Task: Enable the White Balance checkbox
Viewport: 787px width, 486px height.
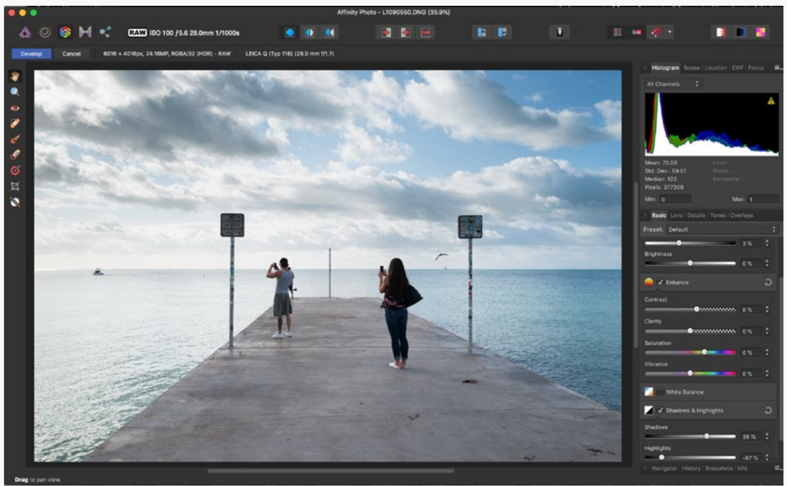Action: [x=661, y=392]
